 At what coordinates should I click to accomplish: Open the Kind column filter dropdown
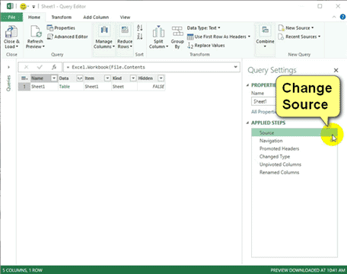[133, 78]
